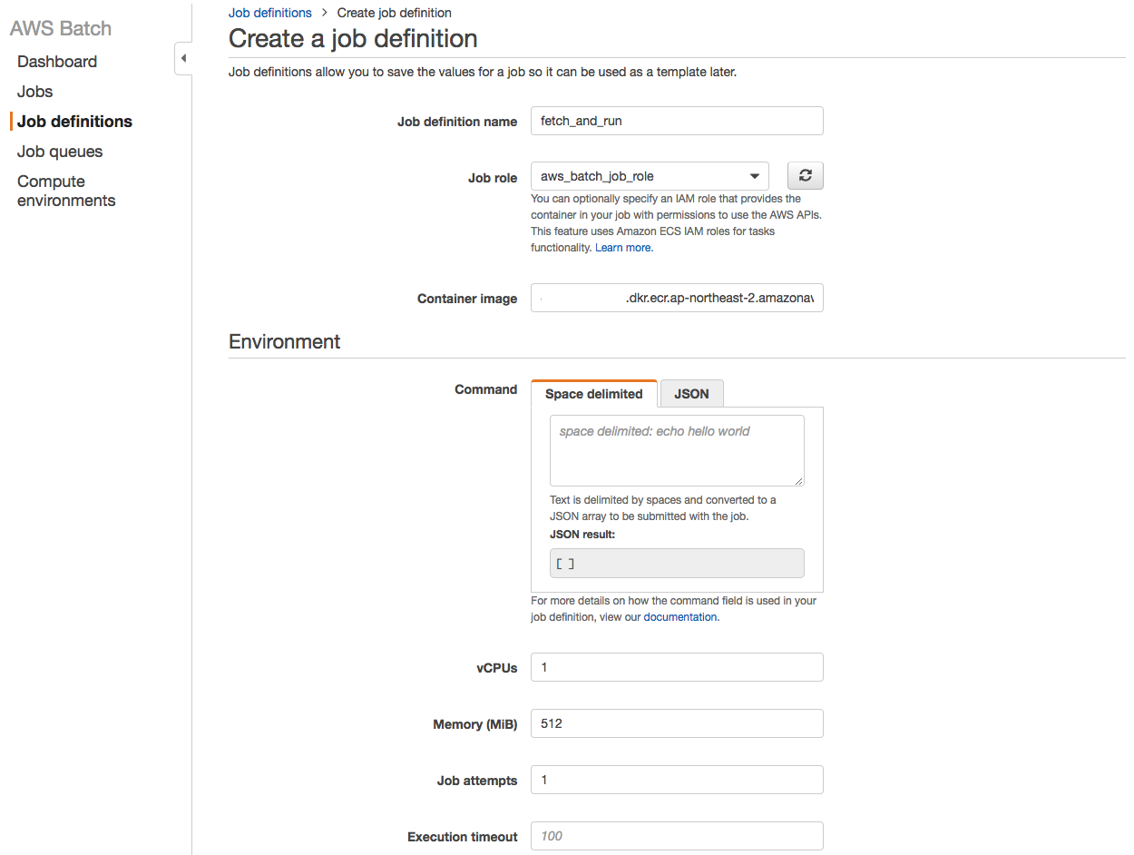Navigate to Compute environments

(x=66, y=191)
